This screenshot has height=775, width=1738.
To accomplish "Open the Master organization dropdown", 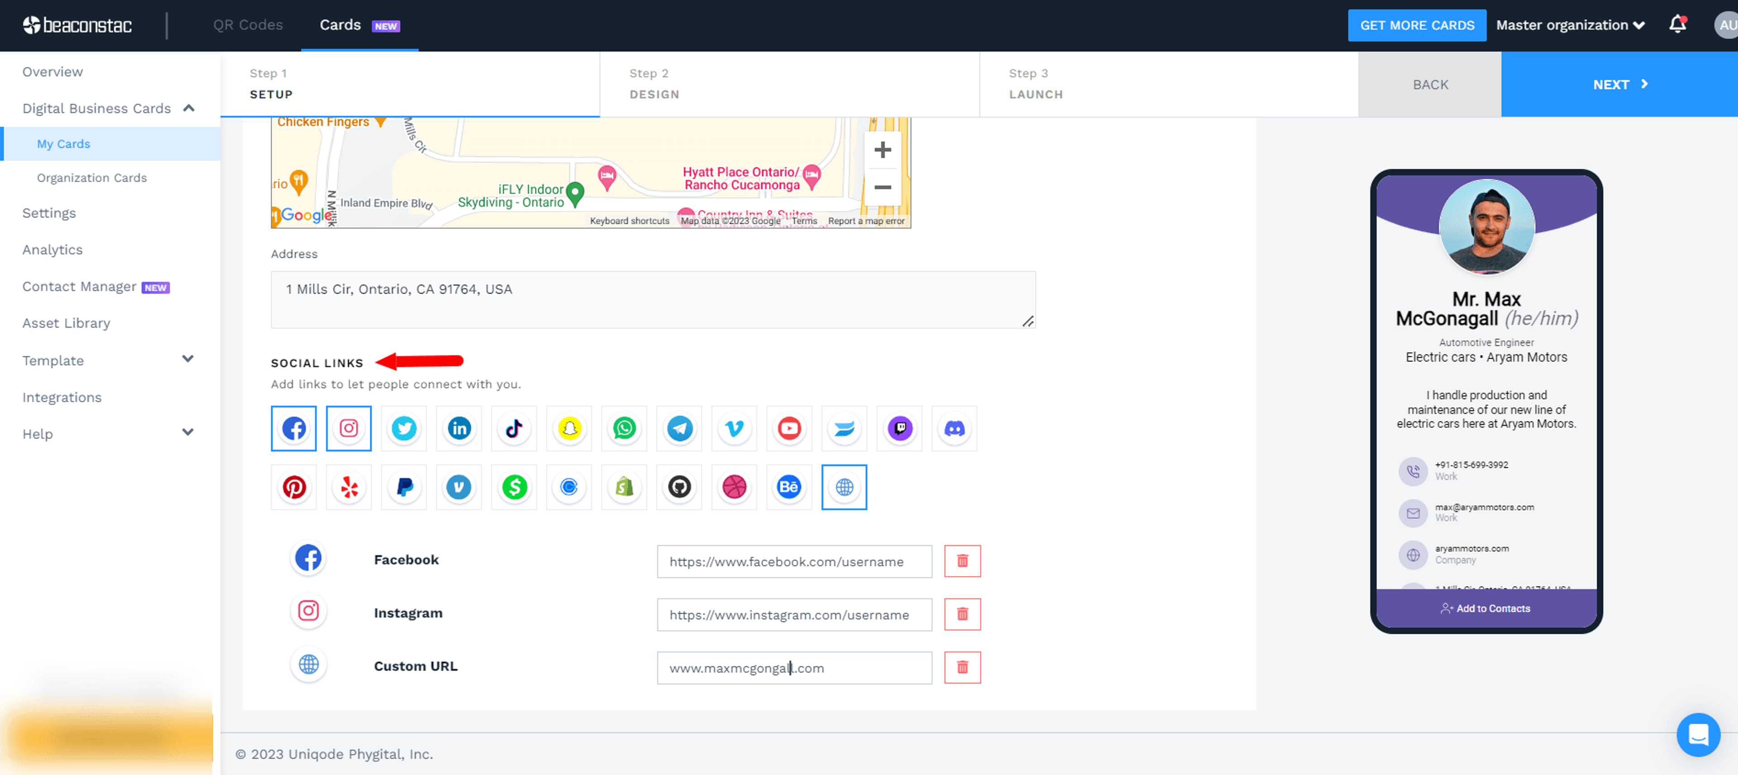I will click(x=1571, y=25).
